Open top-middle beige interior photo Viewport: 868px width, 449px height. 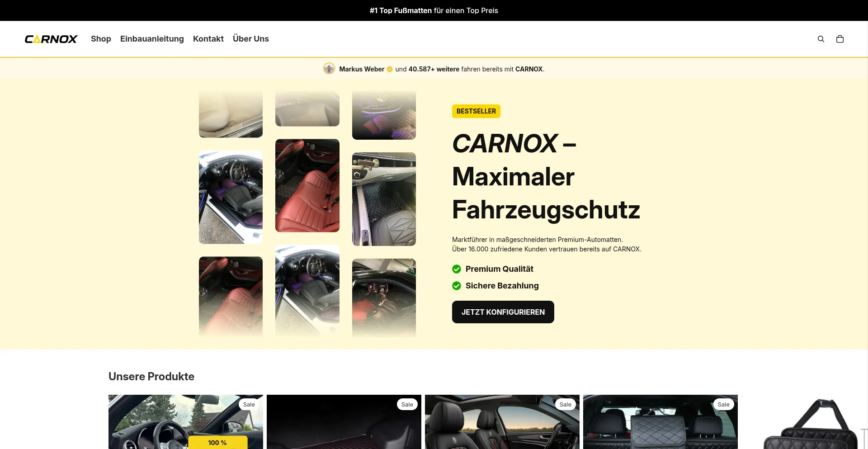[x=307, y=109]
